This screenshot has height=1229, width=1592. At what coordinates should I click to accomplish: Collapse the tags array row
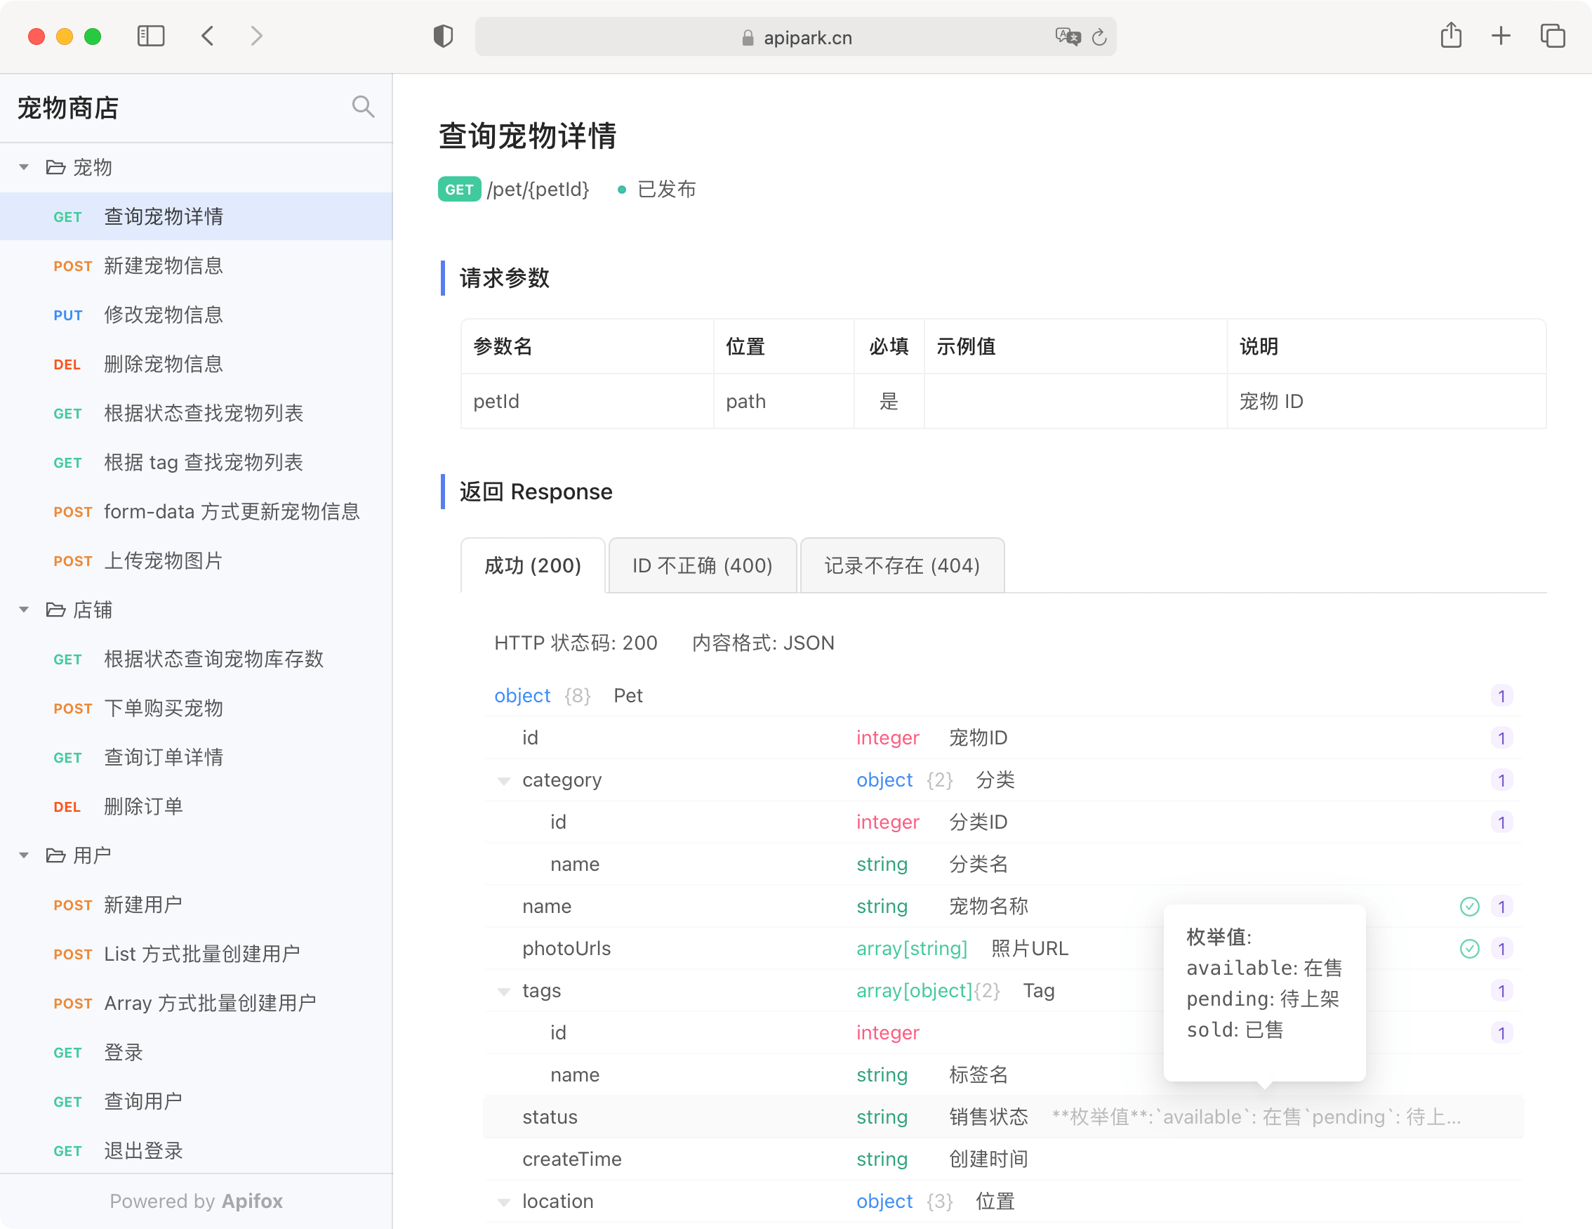click(x=503, y=992)
